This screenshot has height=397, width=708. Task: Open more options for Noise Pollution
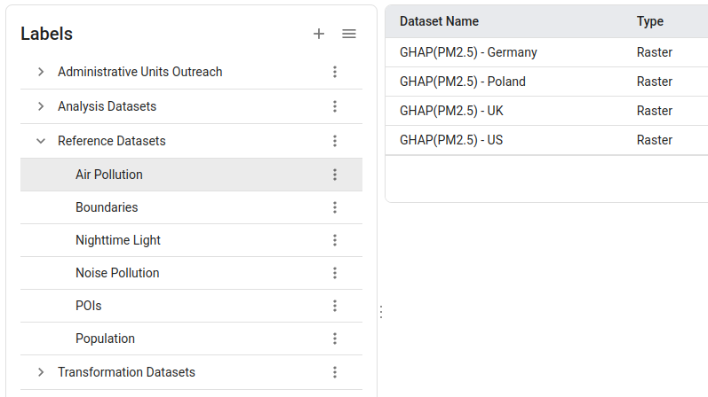tap(335, 273)
